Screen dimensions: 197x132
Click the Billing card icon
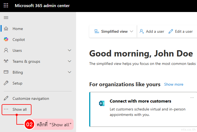pos(6,72)
